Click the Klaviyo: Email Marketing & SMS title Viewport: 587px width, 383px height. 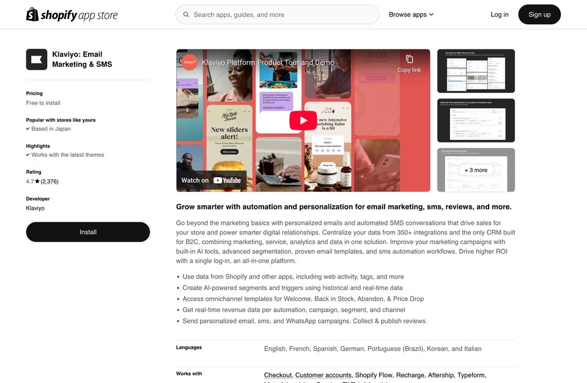click(82, 59)
